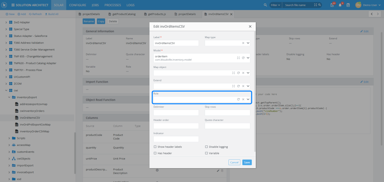Click the expand icon in Map object field
The image size is (384, 182).
[233, 73]
